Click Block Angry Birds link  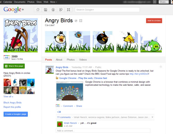(12, 103)
